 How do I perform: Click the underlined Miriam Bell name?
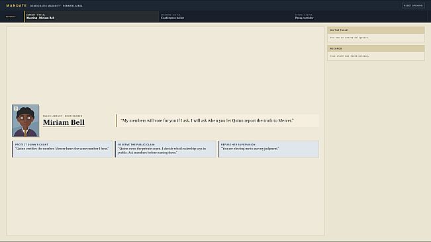point(64,122)
